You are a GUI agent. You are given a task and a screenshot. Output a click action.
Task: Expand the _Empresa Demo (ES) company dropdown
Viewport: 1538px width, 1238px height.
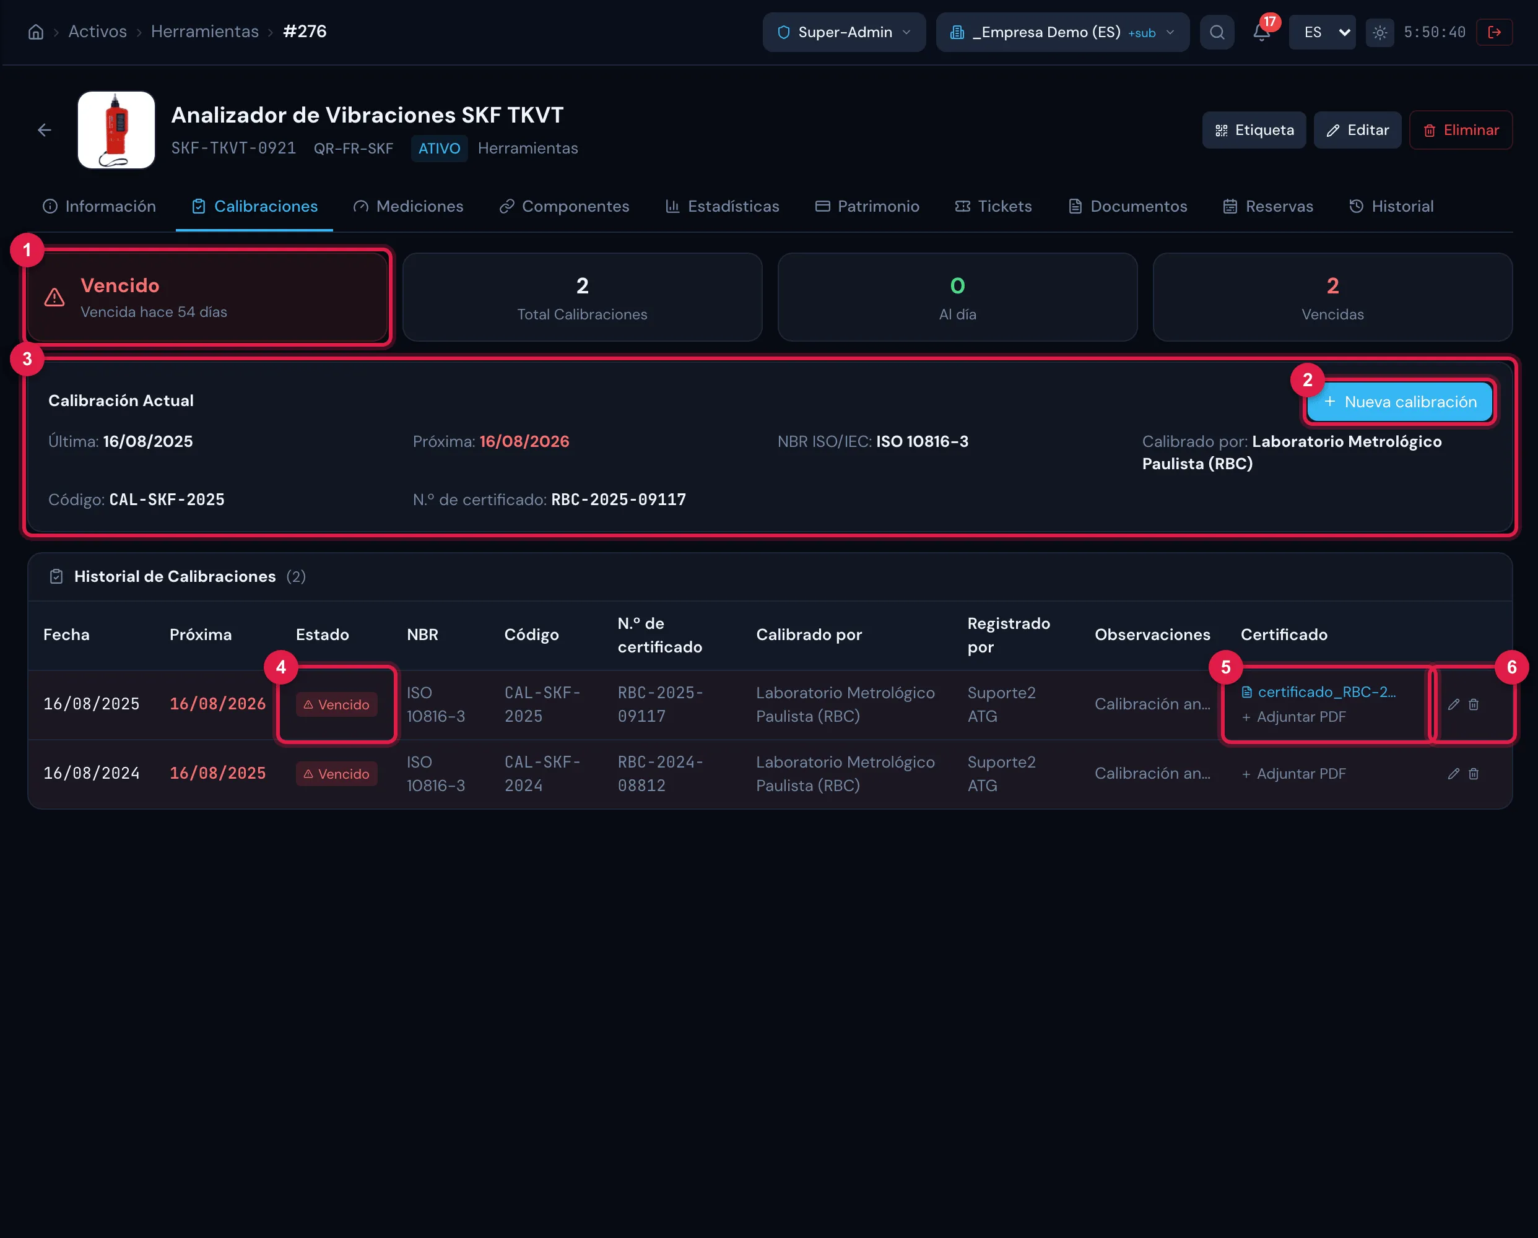pos(1062,32)
